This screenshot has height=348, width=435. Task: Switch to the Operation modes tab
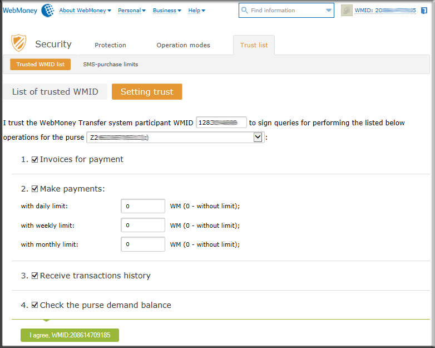click(183, 45)
